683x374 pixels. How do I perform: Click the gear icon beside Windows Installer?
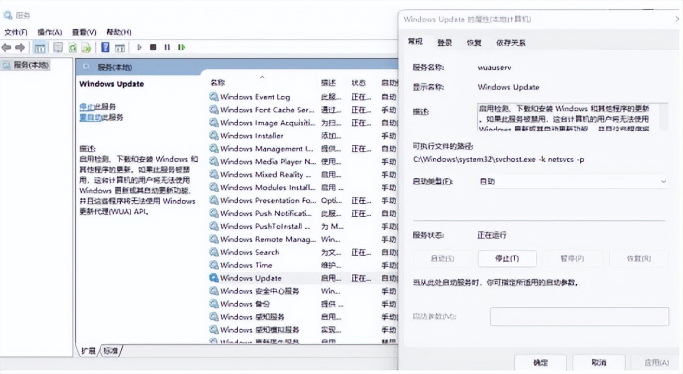214,136
